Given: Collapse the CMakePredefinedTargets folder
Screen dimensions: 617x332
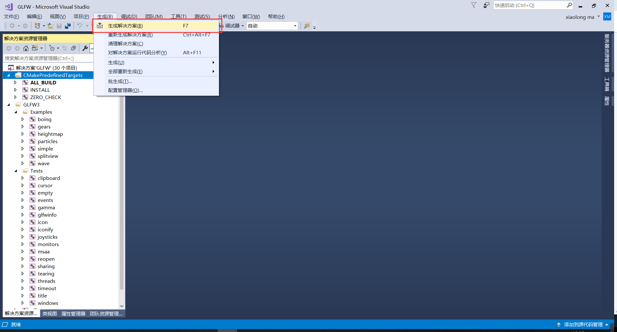Looking at the screenshot, I should [9, 75].
